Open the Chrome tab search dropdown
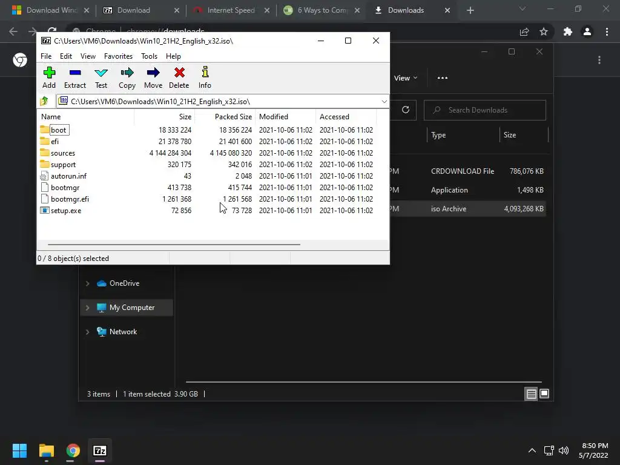The width and height of the screenshot is (620, 465). (523, 8)
